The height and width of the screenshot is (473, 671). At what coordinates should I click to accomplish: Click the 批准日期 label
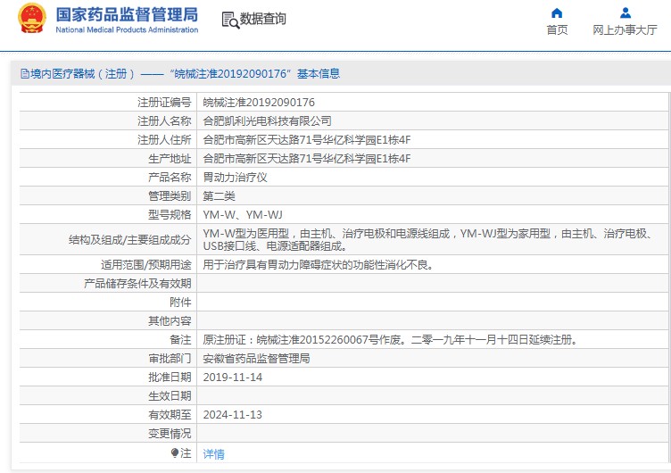coord(170,378)
